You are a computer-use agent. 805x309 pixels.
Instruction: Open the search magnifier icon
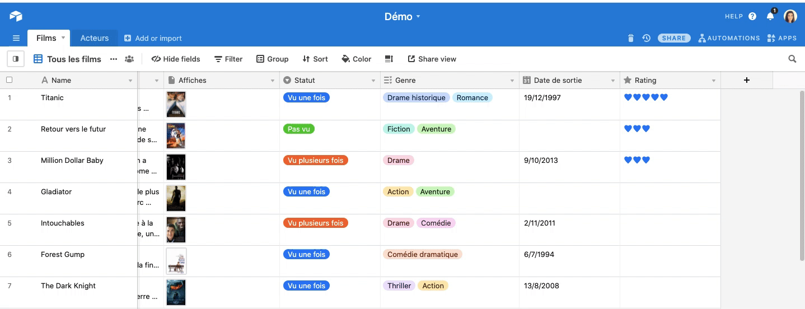coord(792,59)
